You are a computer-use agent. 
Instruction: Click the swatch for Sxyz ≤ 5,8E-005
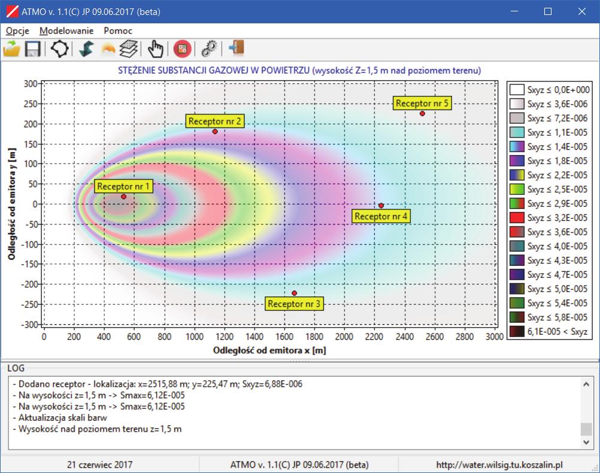point(517,317)
